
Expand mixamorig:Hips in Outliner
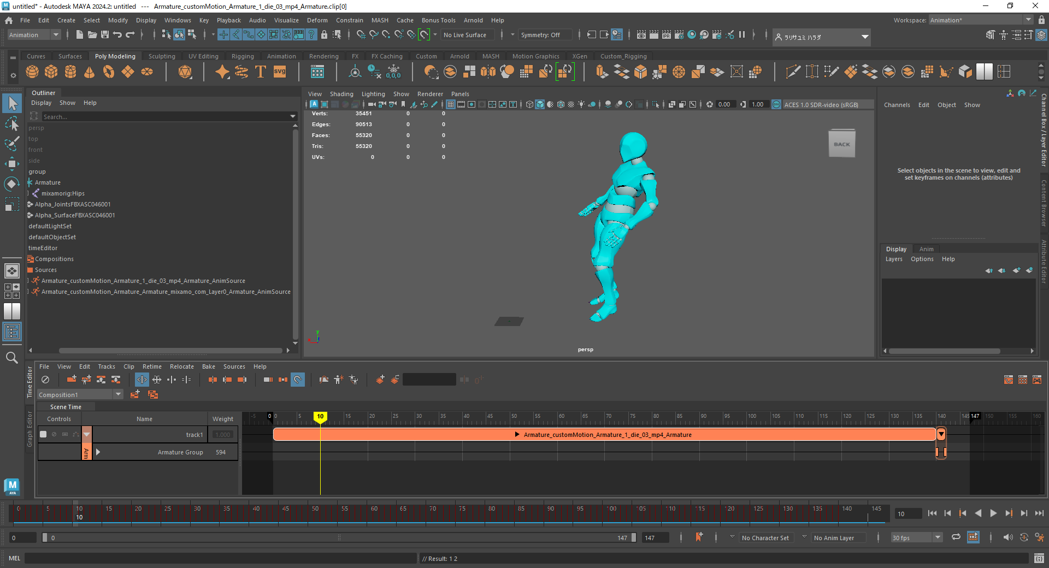click(x=29, y=193)
